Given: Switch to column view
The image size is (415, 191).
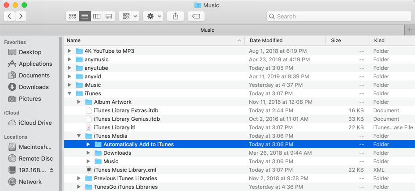Looking at the screenshot, I should tap(97, 17).
